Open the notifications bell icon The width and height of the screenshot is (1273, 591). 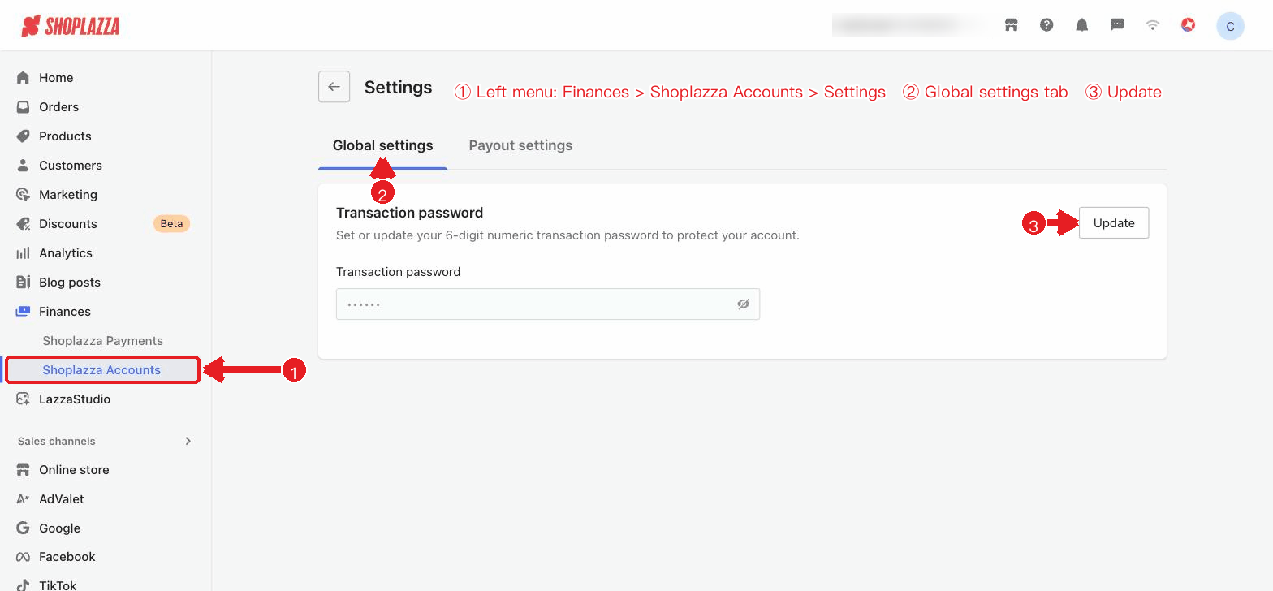pos(1081,25)
